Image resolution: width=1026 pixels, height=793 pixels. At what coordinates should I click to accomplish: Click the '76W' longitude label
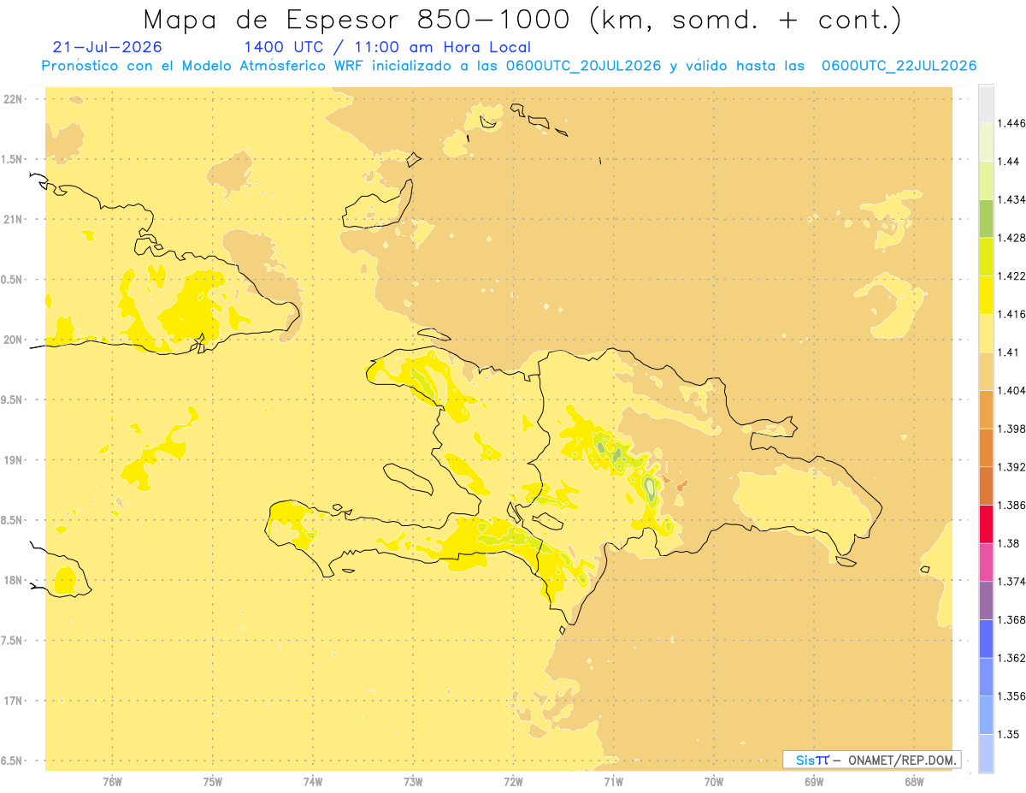(112, 782)
